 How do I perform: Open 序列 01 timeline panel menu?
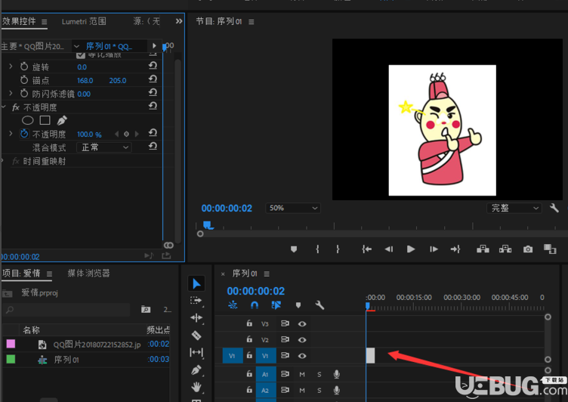[267, 274]
